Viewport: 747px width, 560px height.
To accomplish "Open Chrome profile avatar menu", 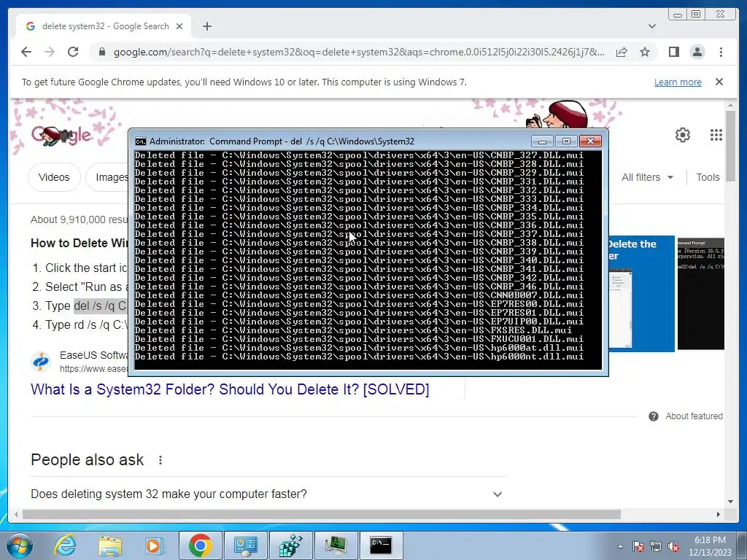I will click(x=697, y=52).
